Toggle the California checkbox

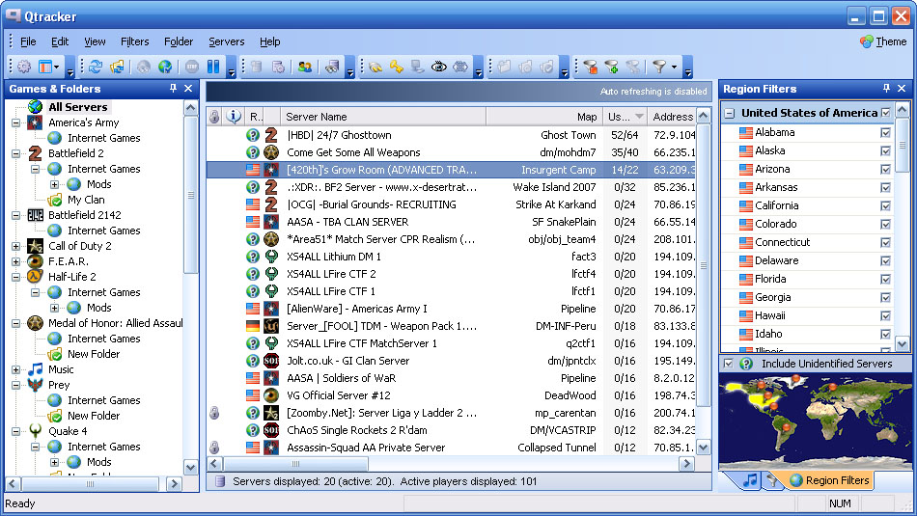click(885, 205)
